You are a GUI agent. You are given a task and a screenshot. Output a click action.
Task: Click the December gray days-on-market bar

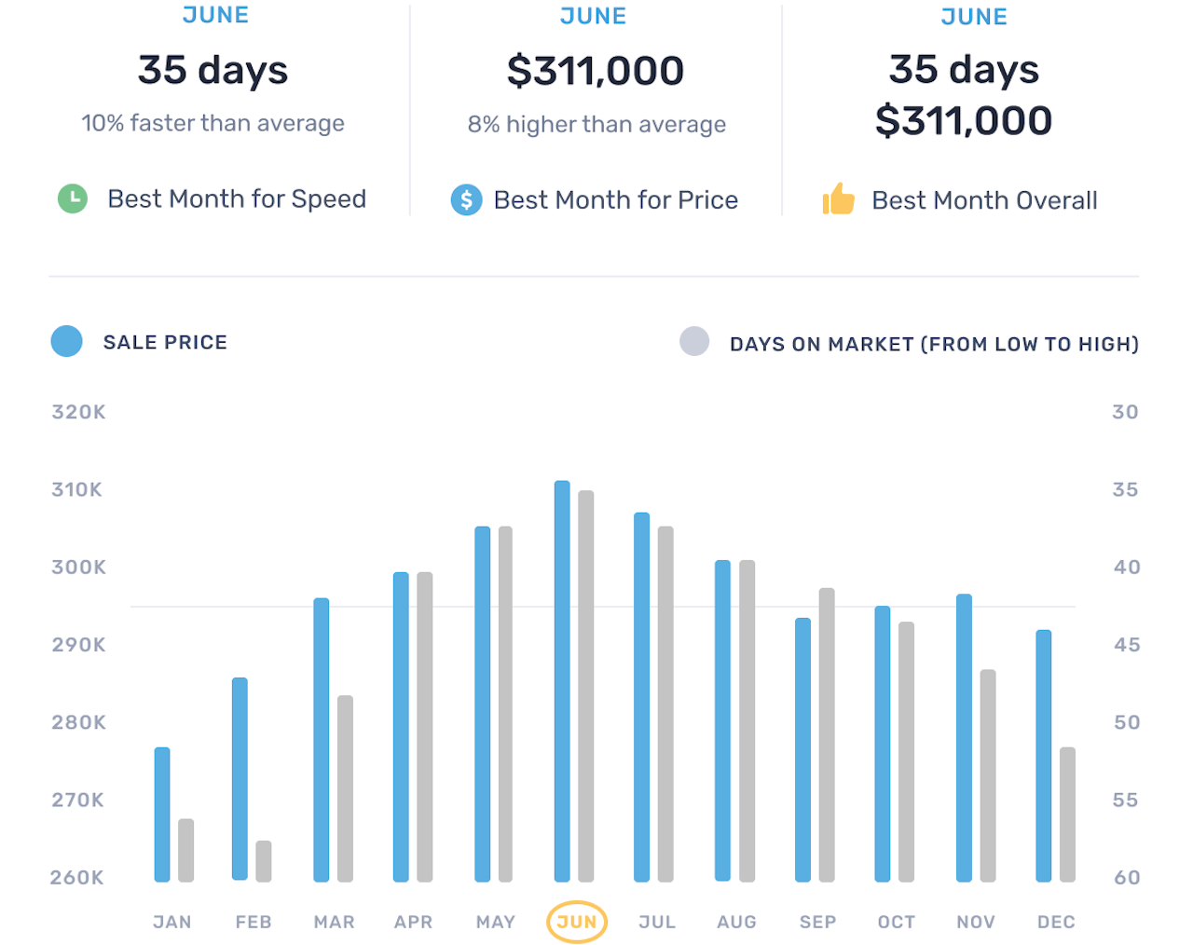click(x=1067, y=814)
